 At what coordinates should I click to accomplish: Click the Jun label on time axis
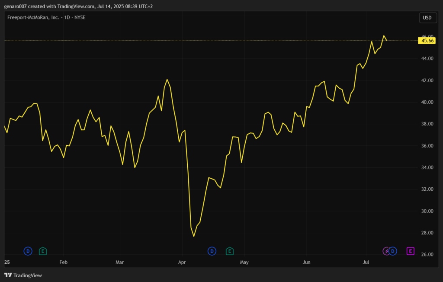pyautogui.click(x=306, y=262)
